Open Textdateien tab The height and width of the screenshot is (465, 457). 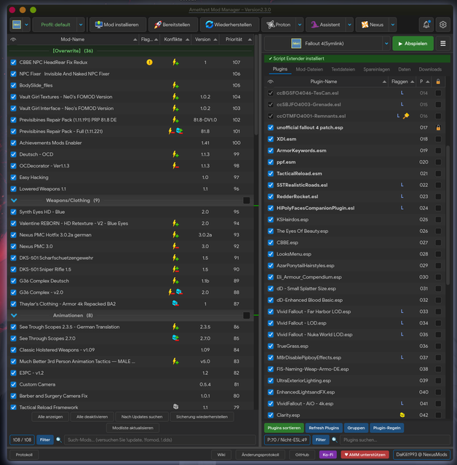pyautogui.click(x=343, y=69)
